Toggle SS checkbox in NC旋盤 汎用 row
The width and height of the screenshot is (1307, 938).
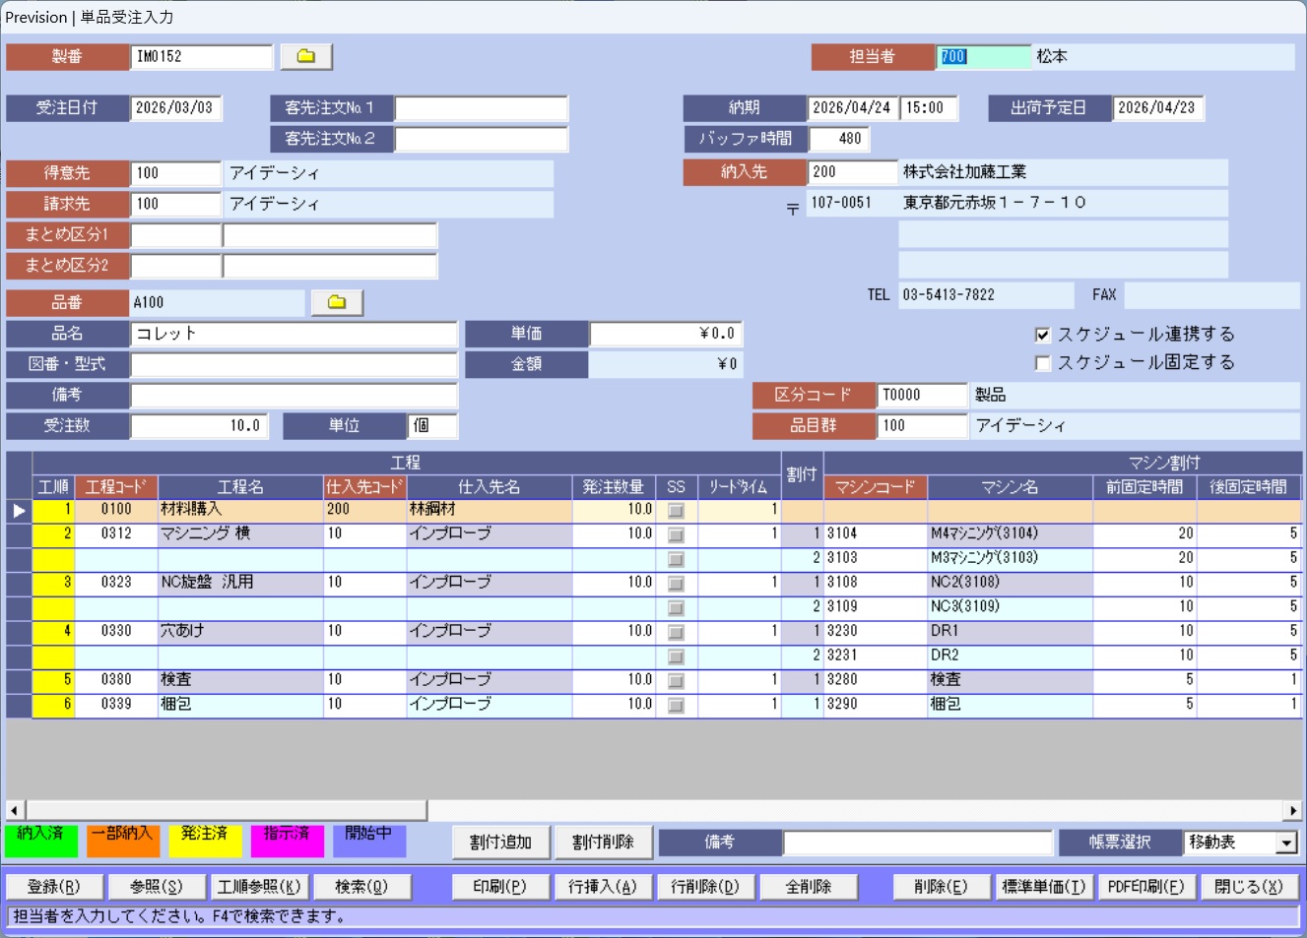coord(676,584)
